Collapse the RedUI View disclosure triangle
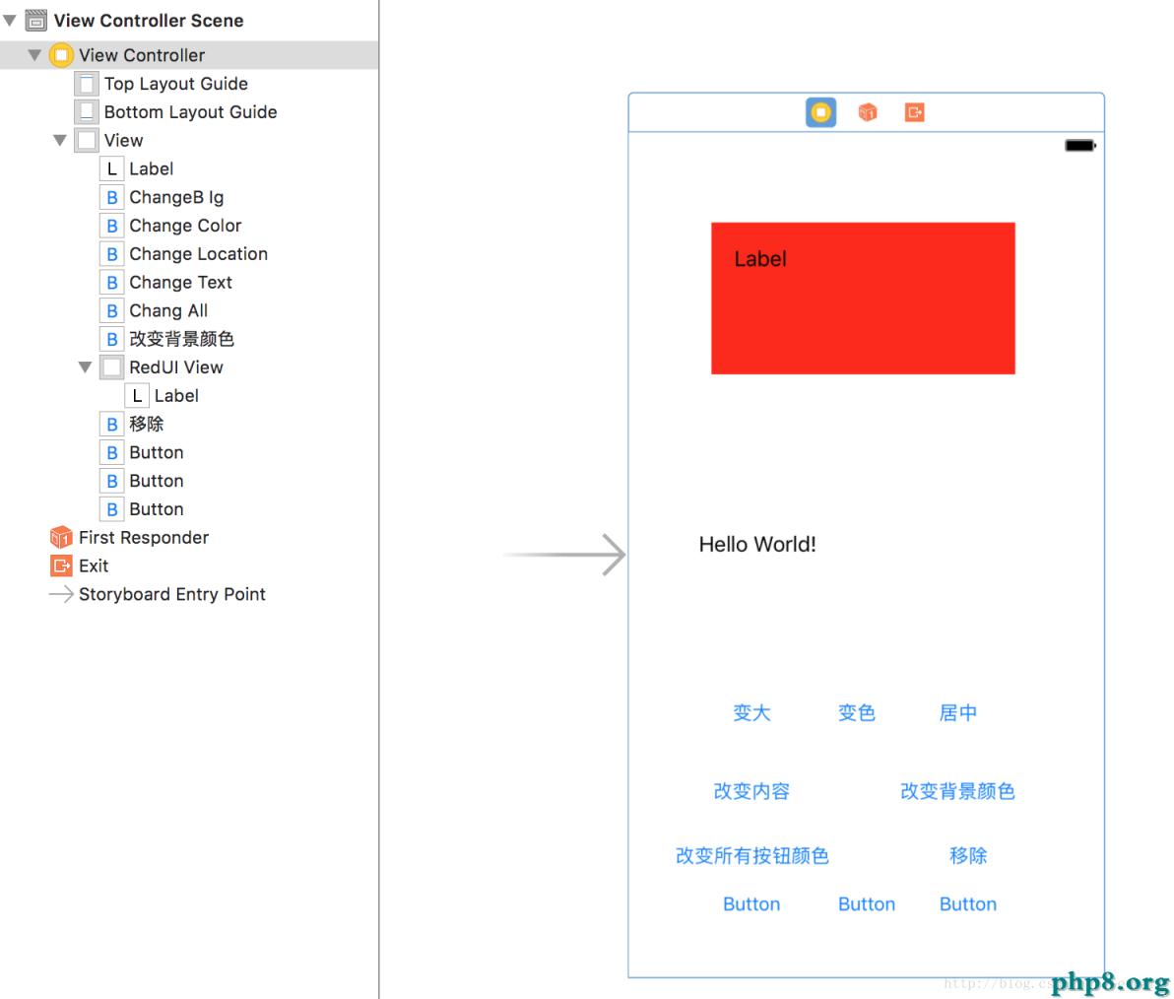This screenshot has height=999, width=1174. (86, 366)
